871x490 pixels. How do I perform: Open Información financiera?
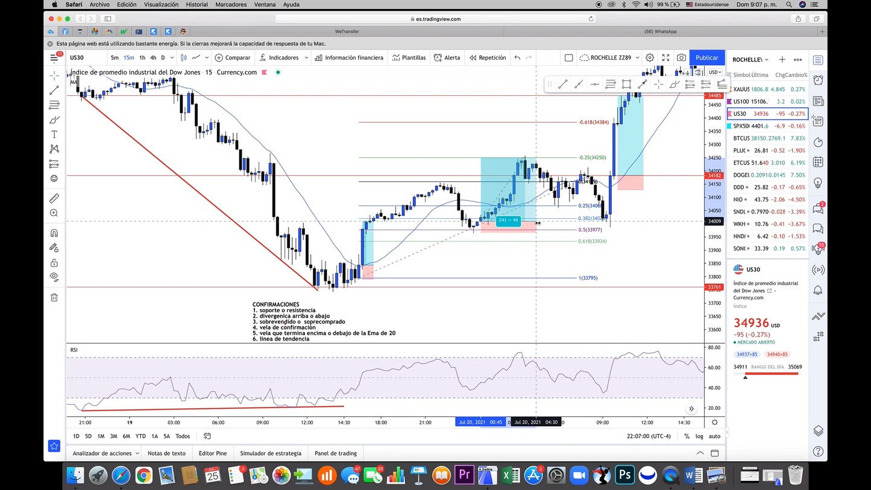349,58
